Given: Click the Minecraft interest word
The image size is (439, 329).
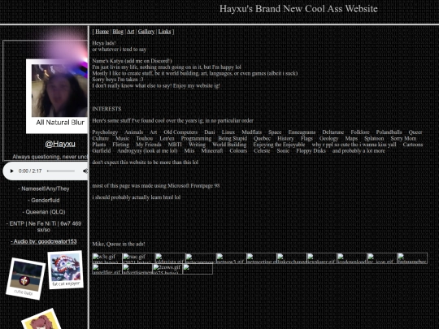Looking at the screenshot, I should coord(212,151).
